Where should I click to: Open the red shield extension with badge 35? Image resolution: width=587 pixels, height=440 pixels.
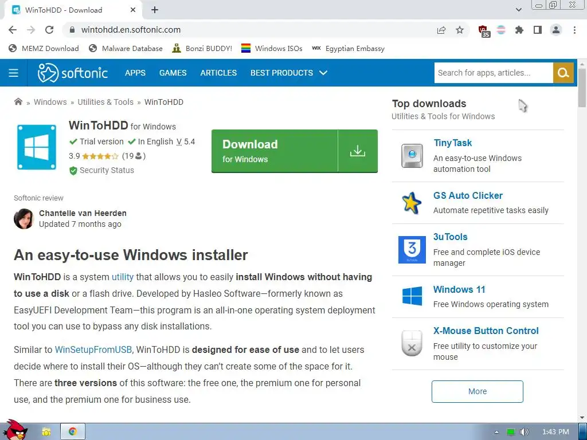coord(484,31)
